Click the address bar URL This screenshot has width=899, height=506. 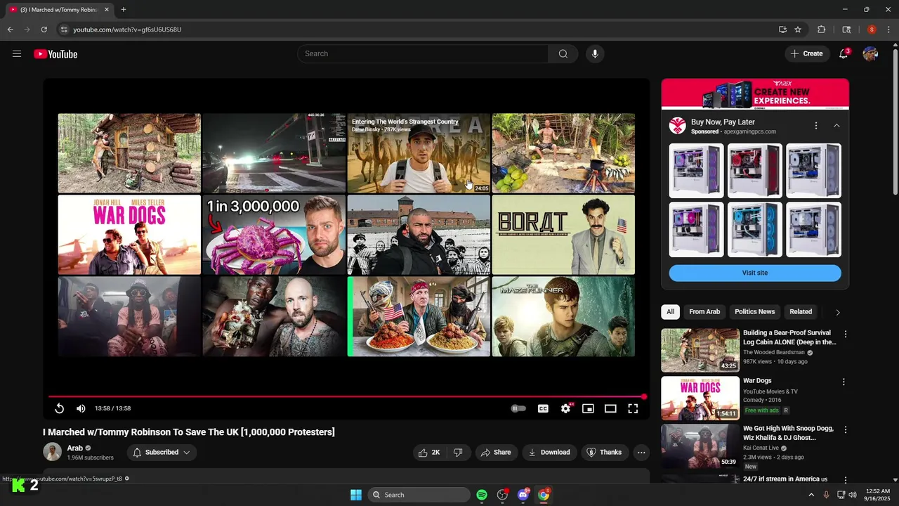click(x=127, y=30)
